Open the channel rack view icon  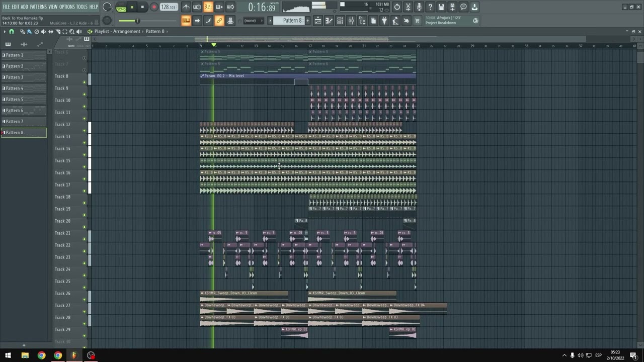tap(340, 21)
